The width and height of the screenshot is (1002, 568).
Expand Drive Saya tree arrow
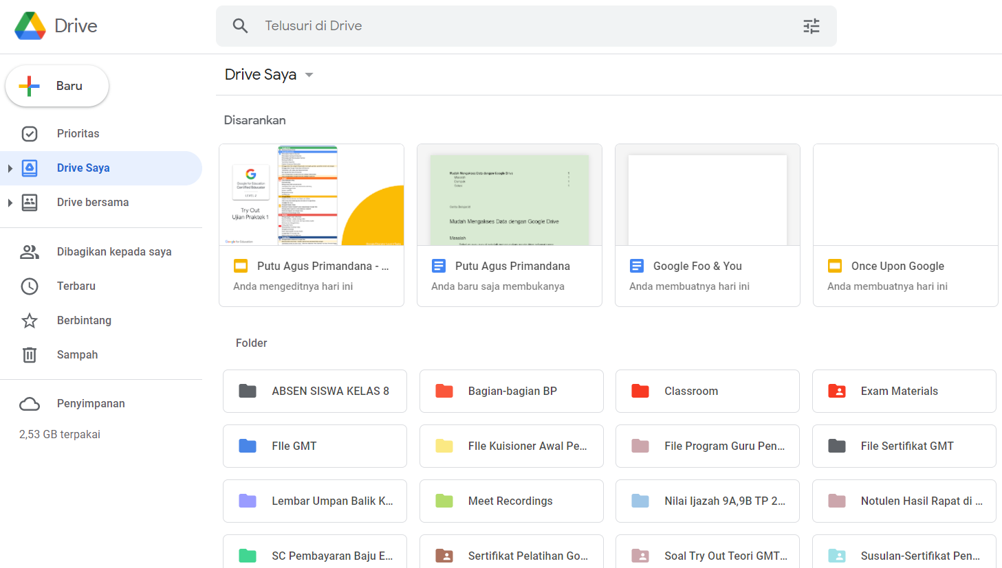pyautogui.click(x=10, y=168)
